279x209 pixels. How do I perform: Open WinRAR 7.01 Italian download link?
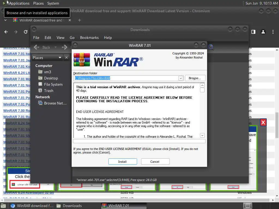click(x=17, y=54)
